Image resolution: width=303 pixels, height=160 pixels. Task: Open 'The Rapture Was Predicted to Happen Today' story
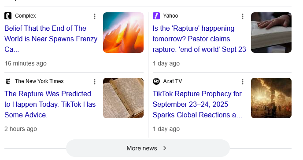[50, 104]
